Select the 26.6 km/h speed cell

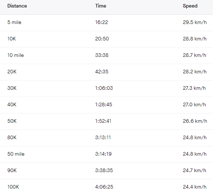coord(195,121)
